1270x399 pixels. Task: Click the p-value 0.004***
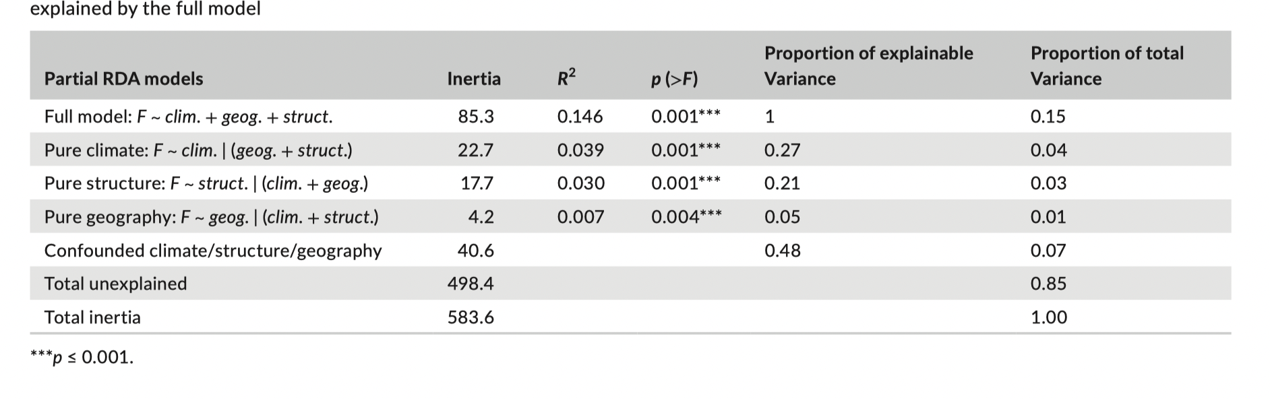[x=686, y=217]
